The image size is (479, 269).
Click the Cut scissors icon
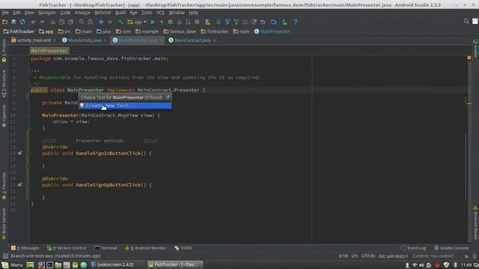(x=53, y=22)
